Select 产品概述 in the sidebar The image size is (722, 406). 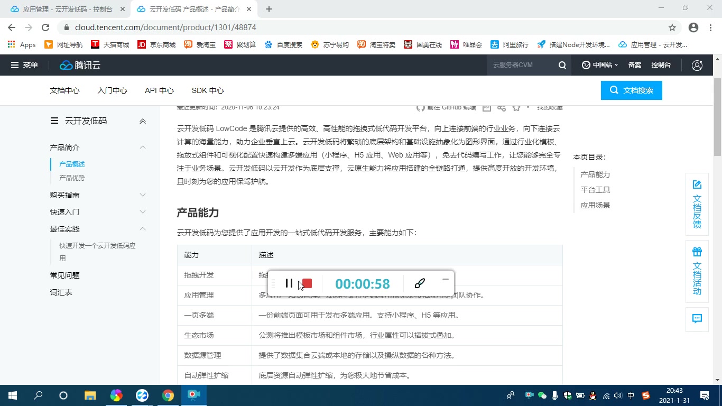[72, 164]
